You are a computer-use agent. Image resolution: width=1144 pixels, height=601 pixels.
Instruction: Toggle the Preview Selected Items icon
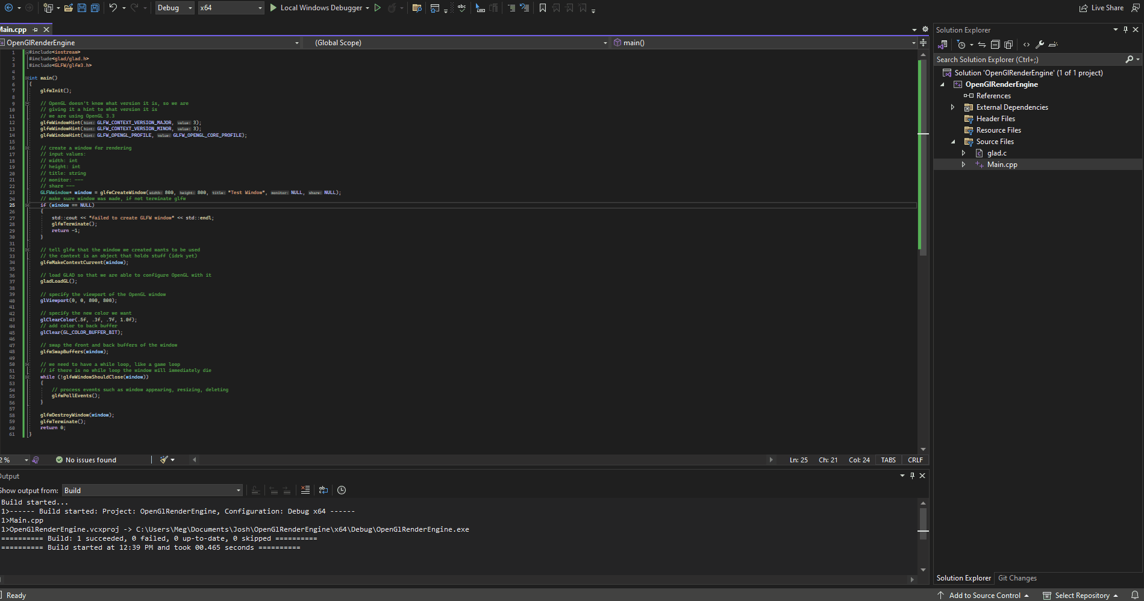click(1053, 44)
